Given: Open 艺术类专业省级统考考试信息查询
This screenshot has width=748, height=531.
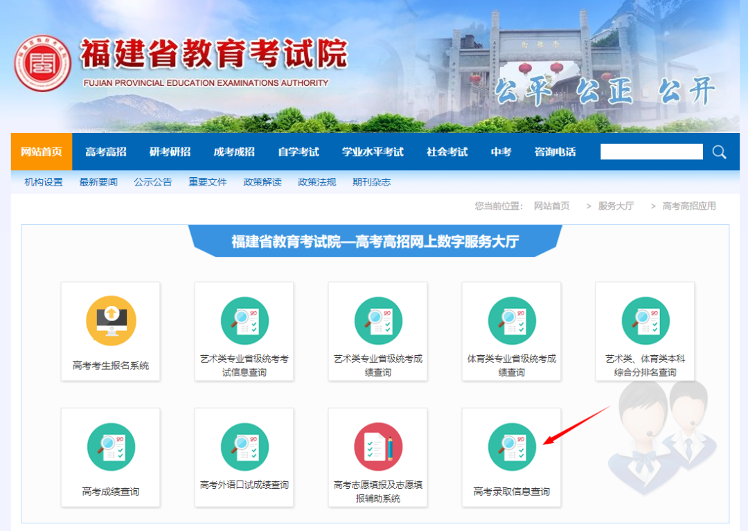Looking at the screenshot, I should click(x=244, y=332).
